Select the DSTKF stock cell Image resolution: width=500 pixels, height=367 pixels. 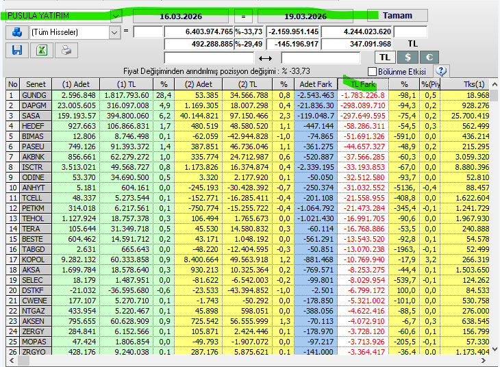pyautogui.click(x=36, y=290)
